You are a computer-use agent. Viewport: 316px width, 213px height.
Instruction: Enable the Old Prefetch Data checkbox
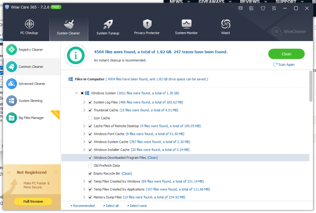click(90, 166)
